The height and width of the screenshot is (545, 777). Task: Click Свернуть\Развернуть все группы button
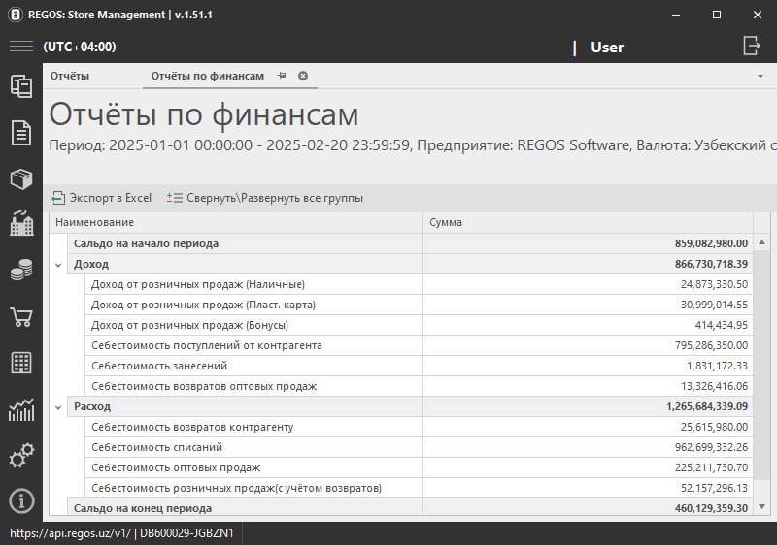265,198
